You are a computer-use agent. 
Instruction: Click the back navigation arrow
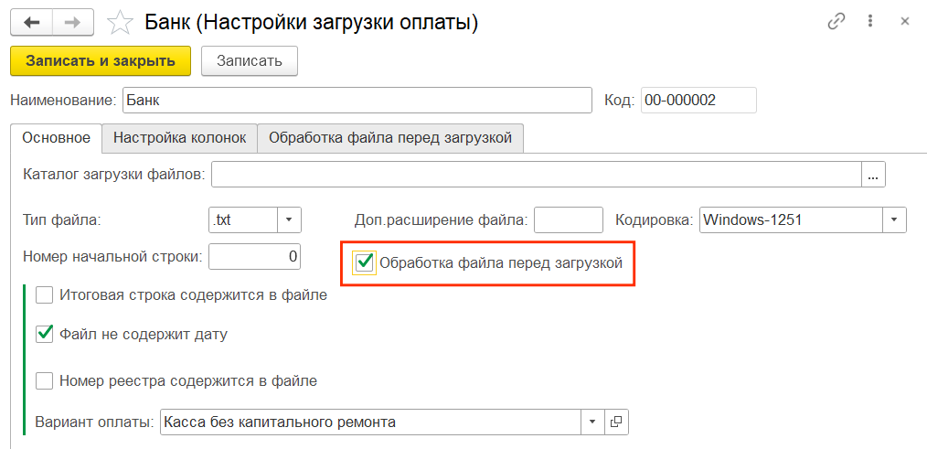click(x=32, y=22)
